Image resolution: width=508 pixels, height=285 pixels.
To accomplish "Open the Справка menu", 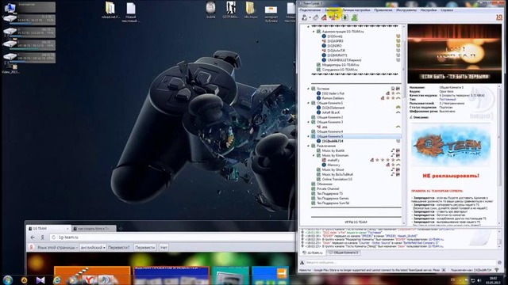I will [446, 10].
